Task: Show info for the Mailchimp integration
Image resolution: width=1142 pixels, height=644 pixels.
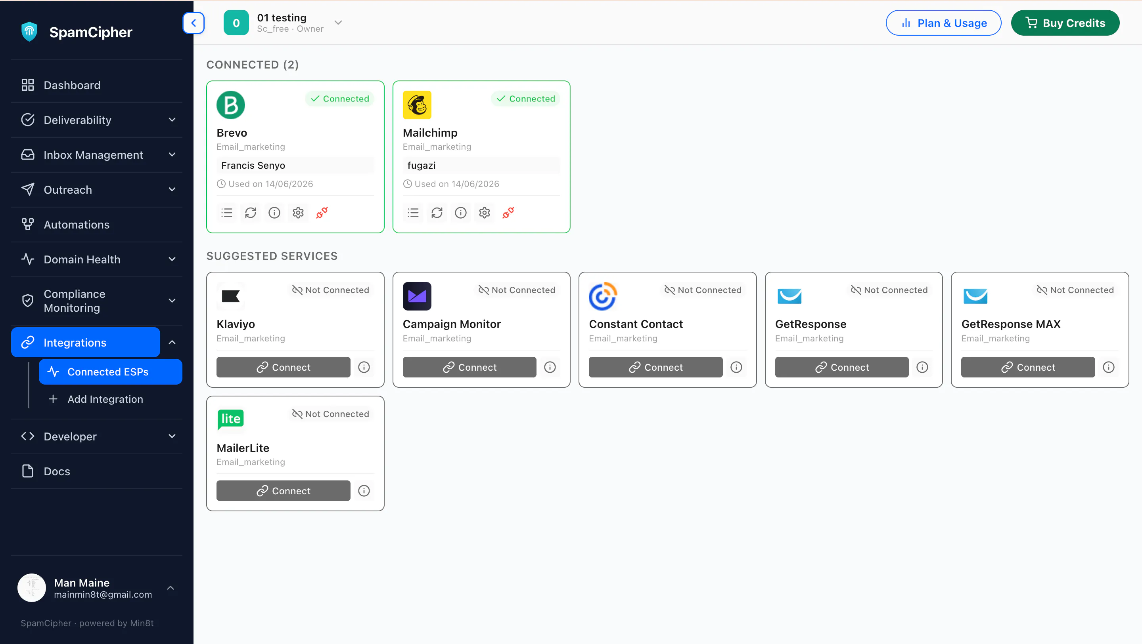Action: (x=461, y=213)
